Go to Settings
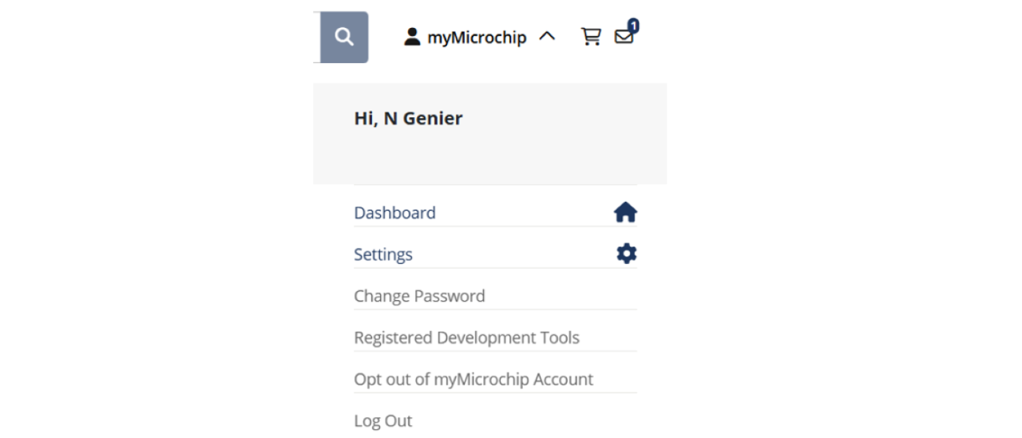1022x438 pixels. click(x=383, y=255)
